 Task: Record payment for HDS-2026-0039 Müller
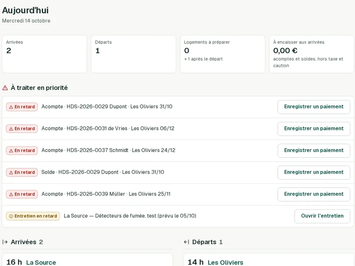[x=314, y=194]
